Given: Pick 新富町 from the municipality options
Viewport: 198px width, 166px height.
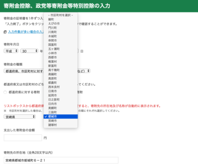Looking at the screenshot, I should pyautogui.click(x=61, y=66).
